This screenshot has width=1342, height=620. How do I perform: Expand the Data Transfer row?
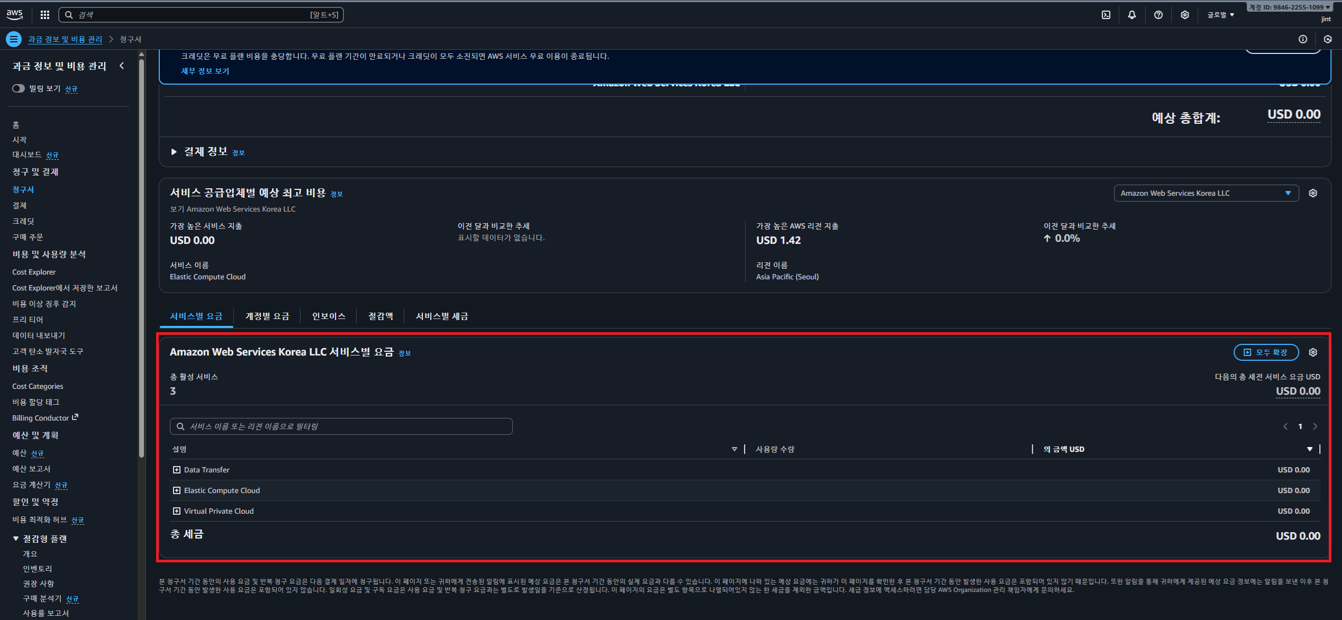pos(177,470)
